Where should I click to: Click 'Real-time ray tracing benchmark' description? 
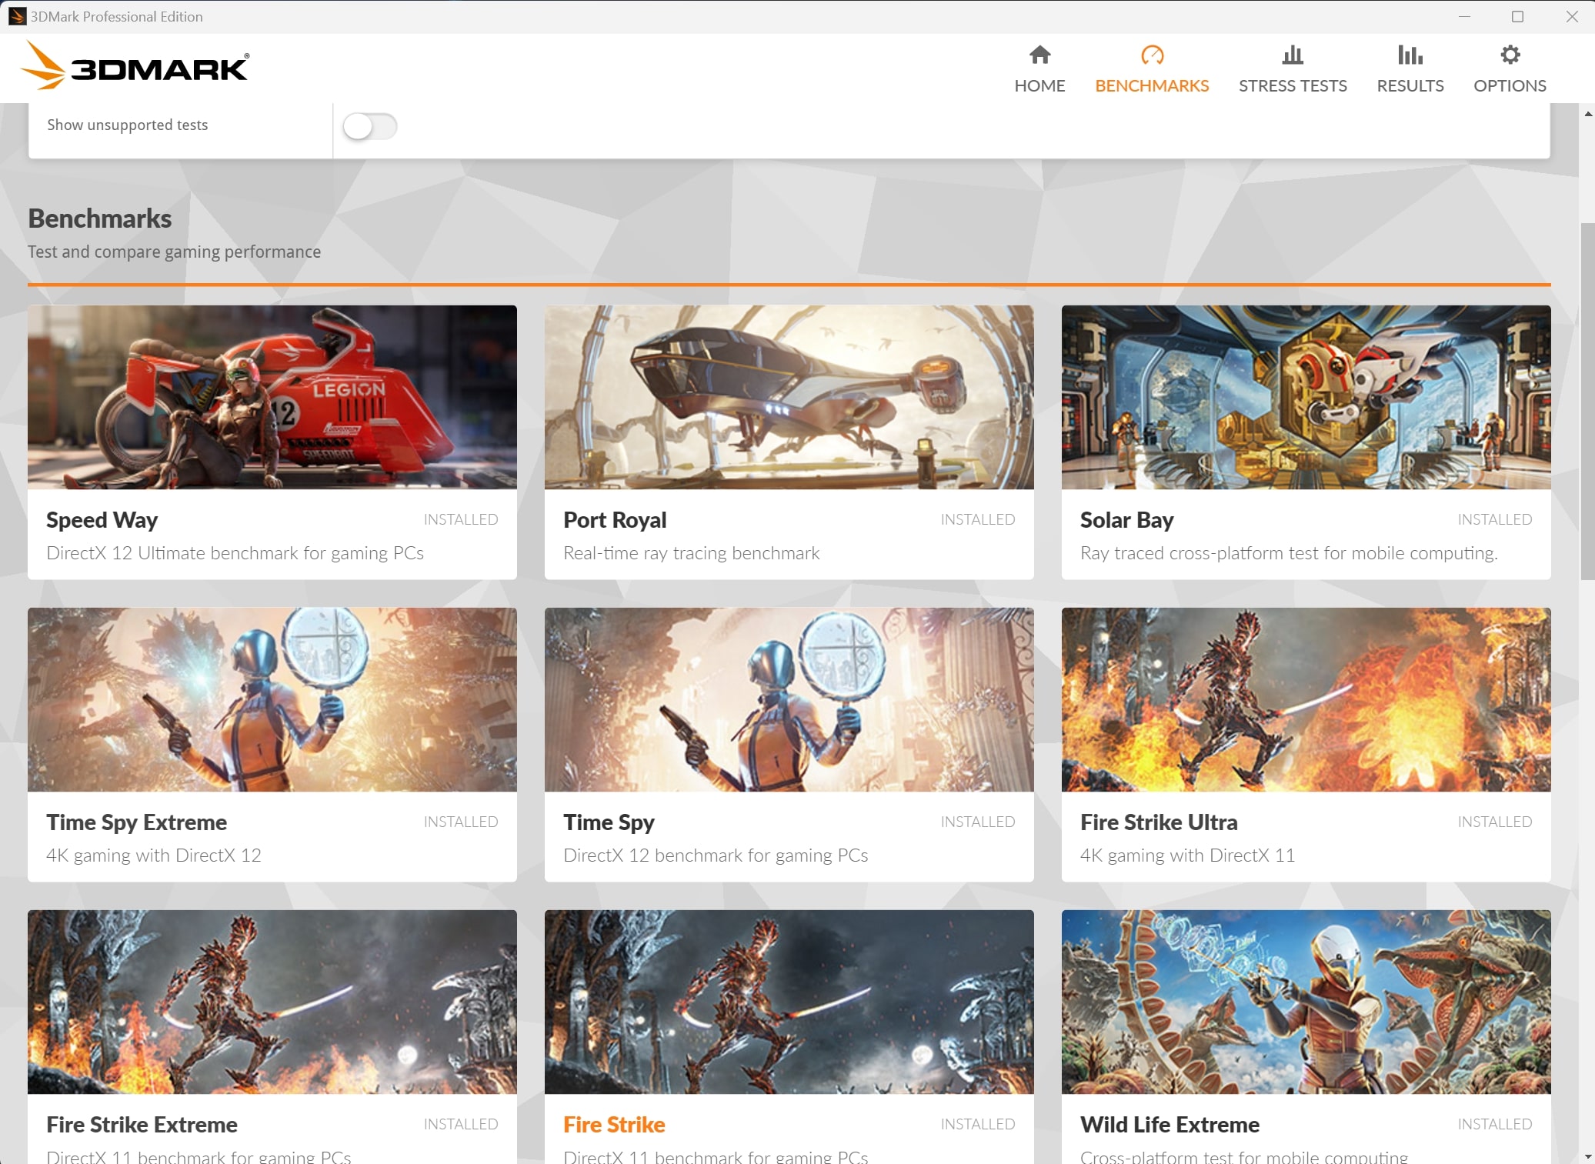[691, 553]
